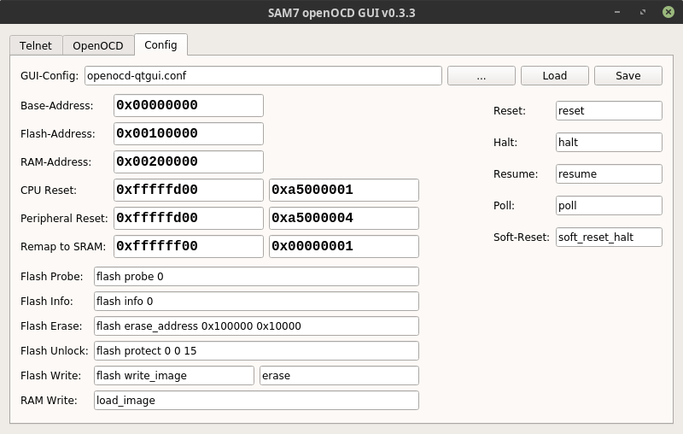
Task: Save the GUI configuration
Action: coord(628,76)
